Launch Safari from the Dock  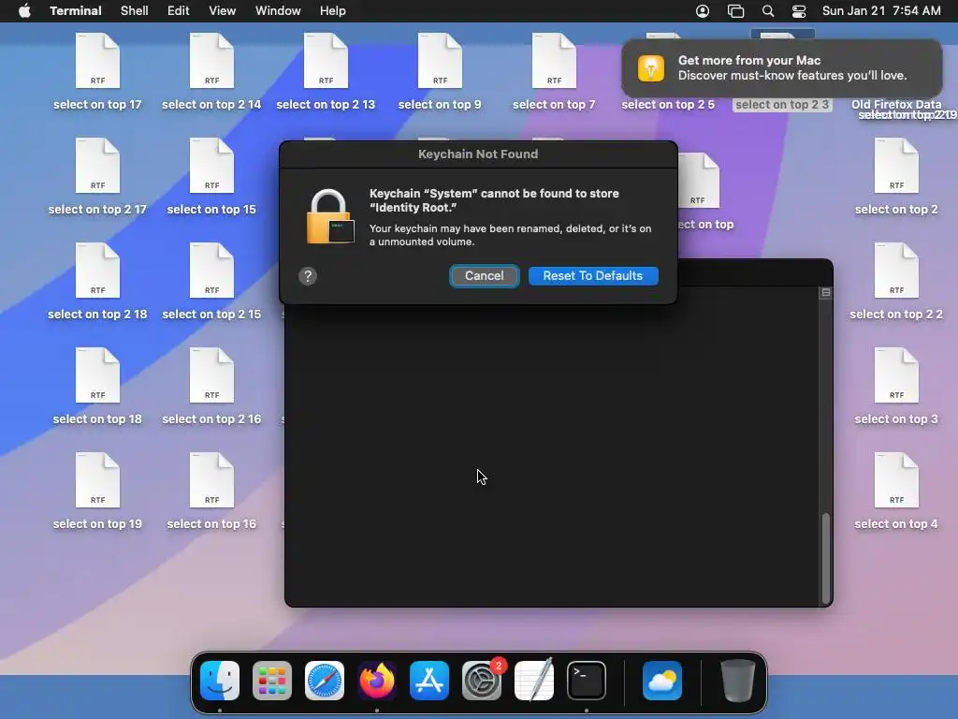[325, 681]
